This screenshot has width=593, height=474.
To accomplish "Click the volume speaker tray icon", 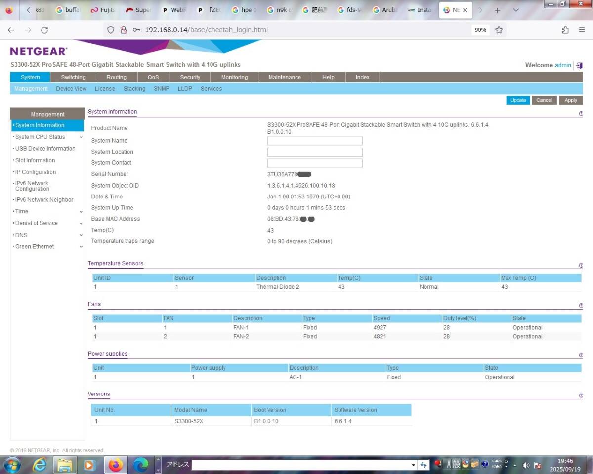I will (x=526, y=465).
